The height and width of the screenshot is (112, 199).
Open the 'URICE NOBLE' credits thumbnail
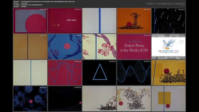tap(65, 21)
